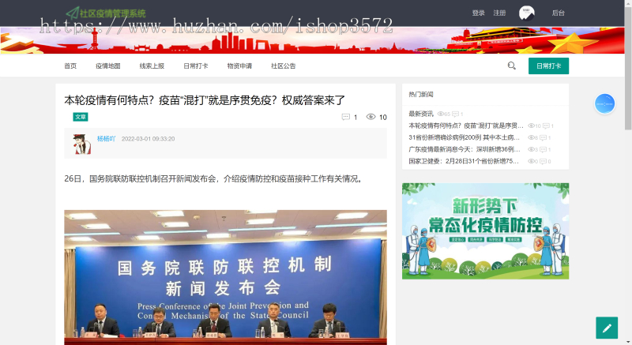Go to 疫情地图 menu item
Image resolution: width=632 pixels, height=345 pixels.
(x=108, y=66)
